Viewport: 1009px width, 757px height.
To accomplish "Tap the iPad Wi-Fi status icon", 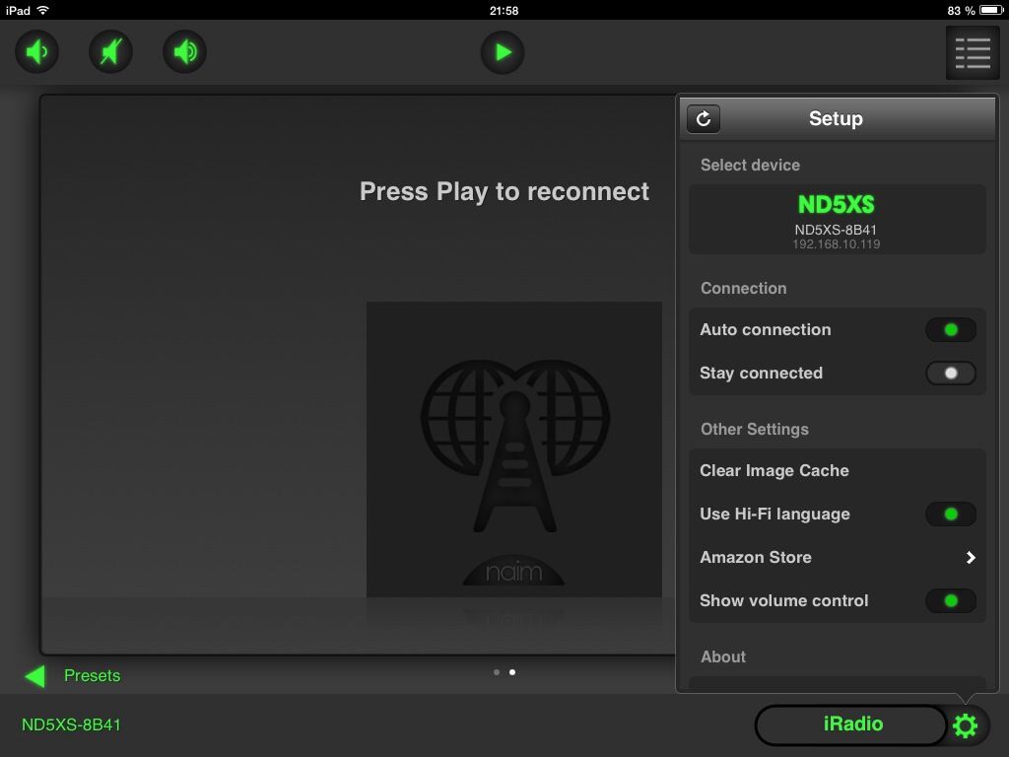I will [43, 10].
